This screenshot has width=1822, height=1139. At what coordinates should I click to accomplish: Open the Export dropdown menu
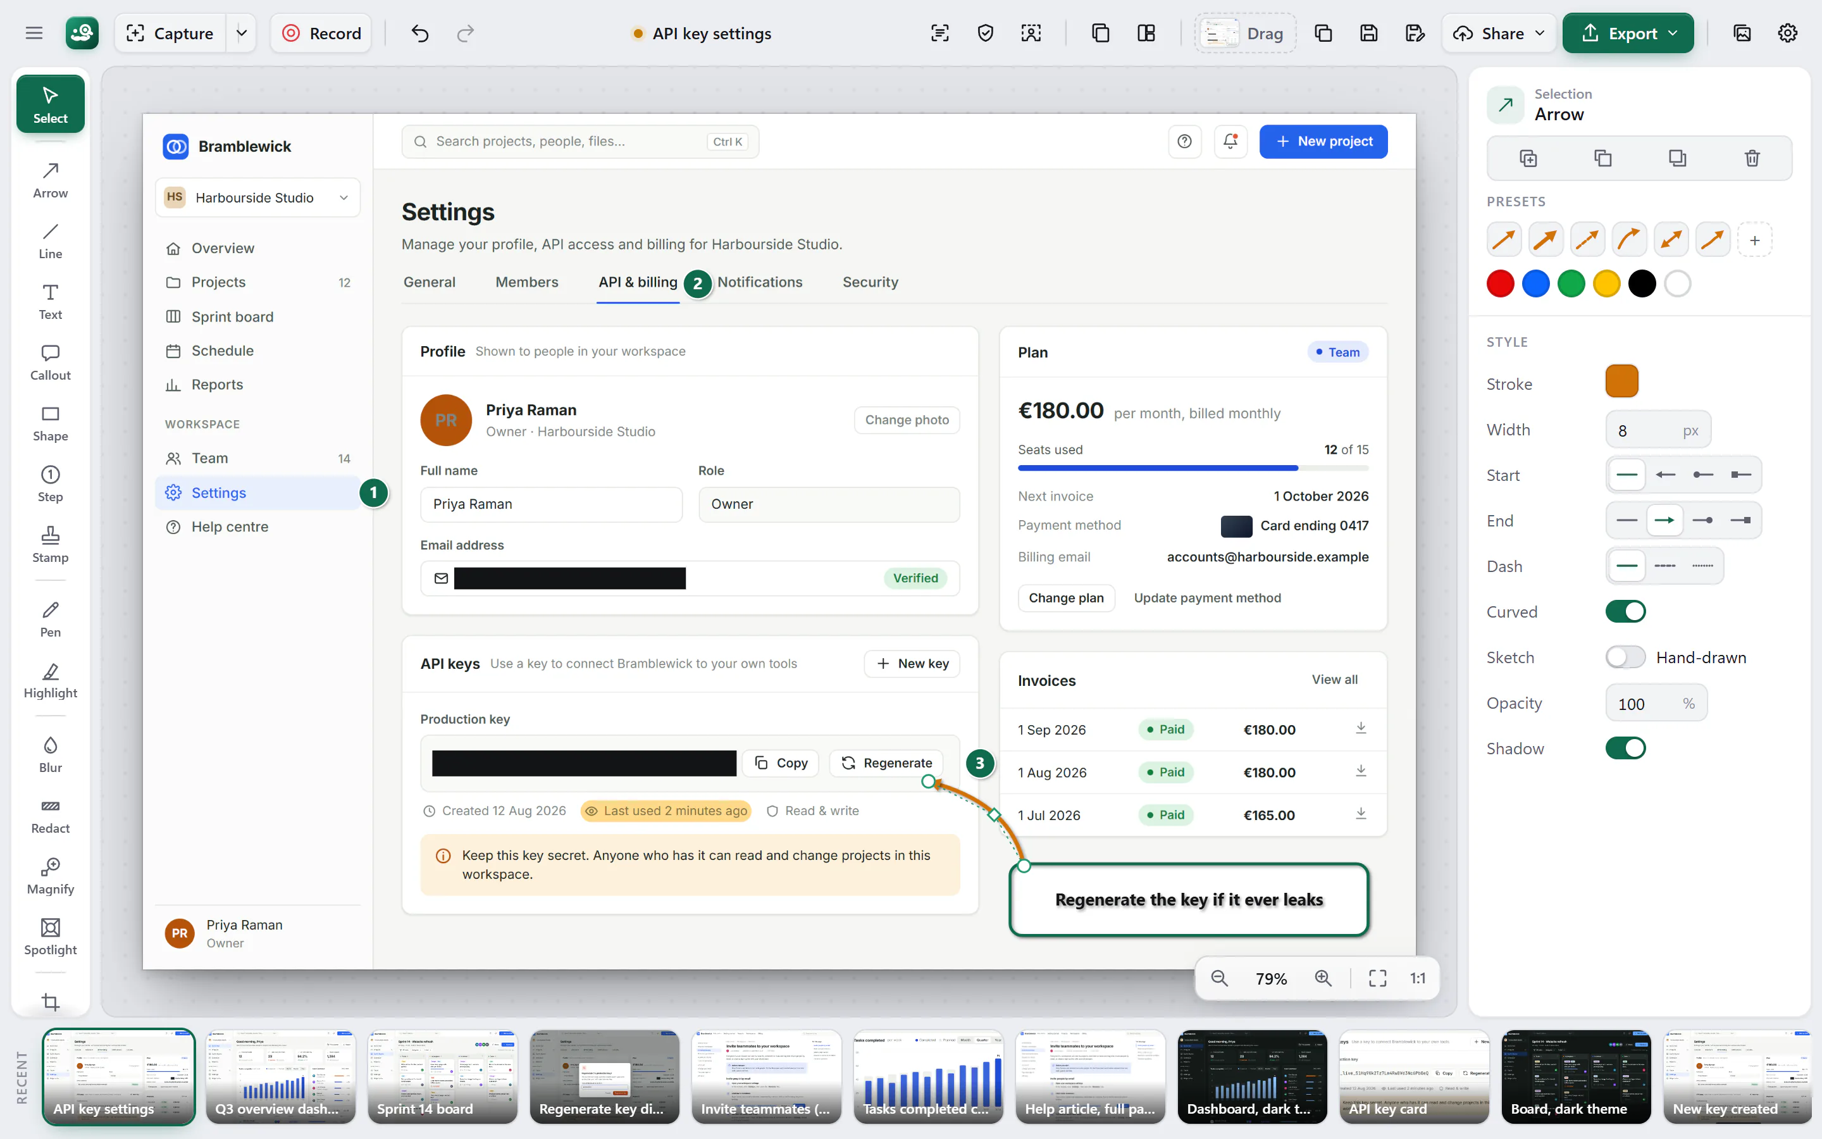(x=1628, y=33)
